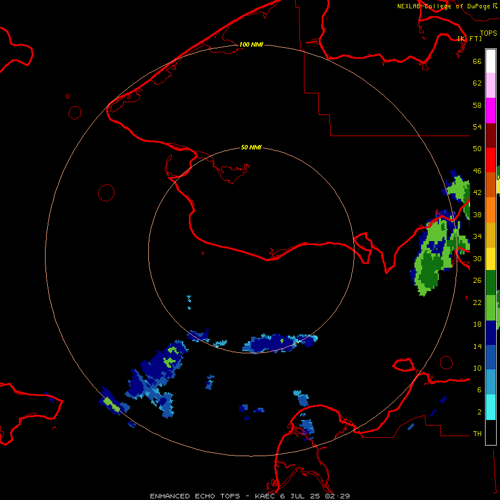500x500 pixels.
Task: Click the 62 legend value
Action: tap(477, 83)
